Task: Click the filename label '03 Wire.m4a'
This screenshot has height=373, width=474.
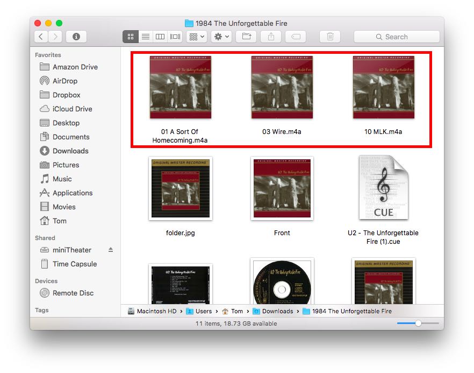Action: (282, 132)
